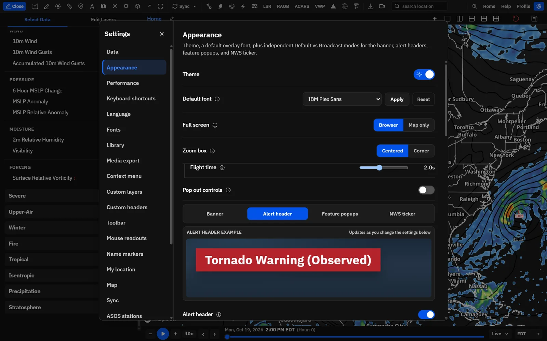547x341 pixels.
Task: Open the IBM Plex Sans font dropdown
Action: click(342, 99)
